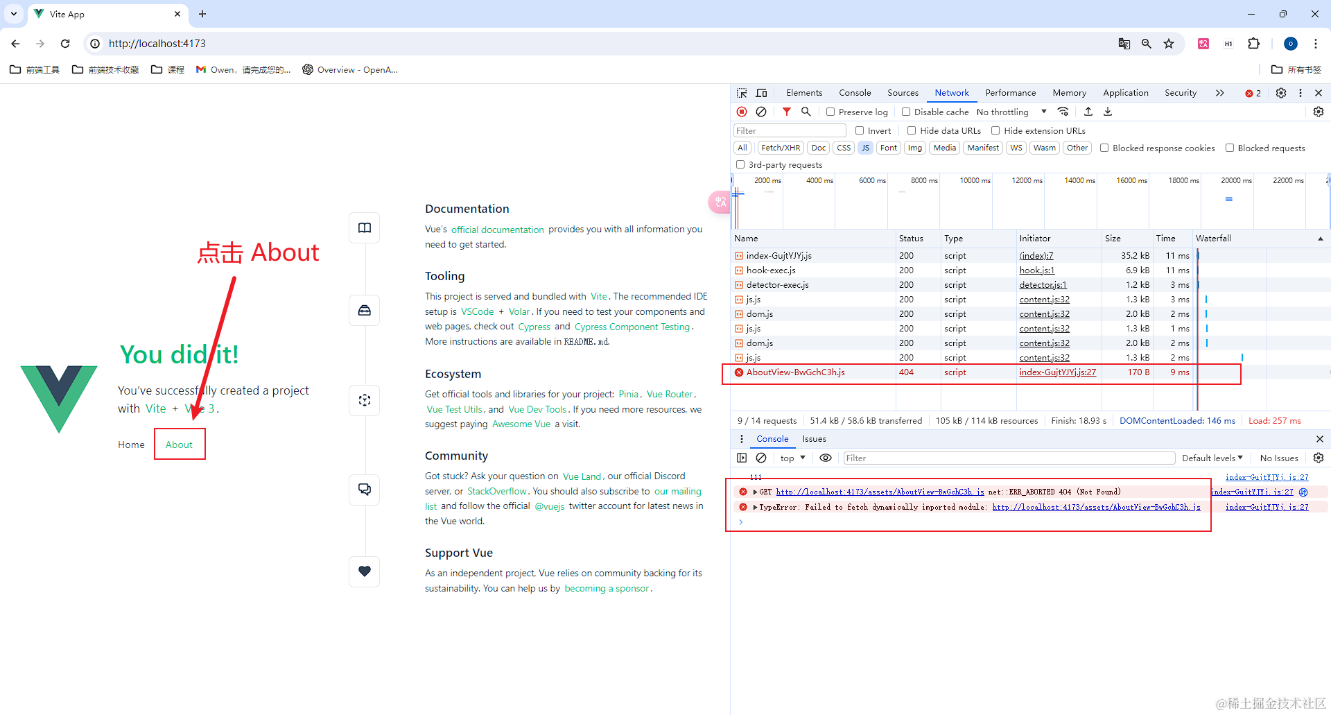1331x715 pixels.
Task: Click the export HAR download icon
Action: click(1108, 112)
